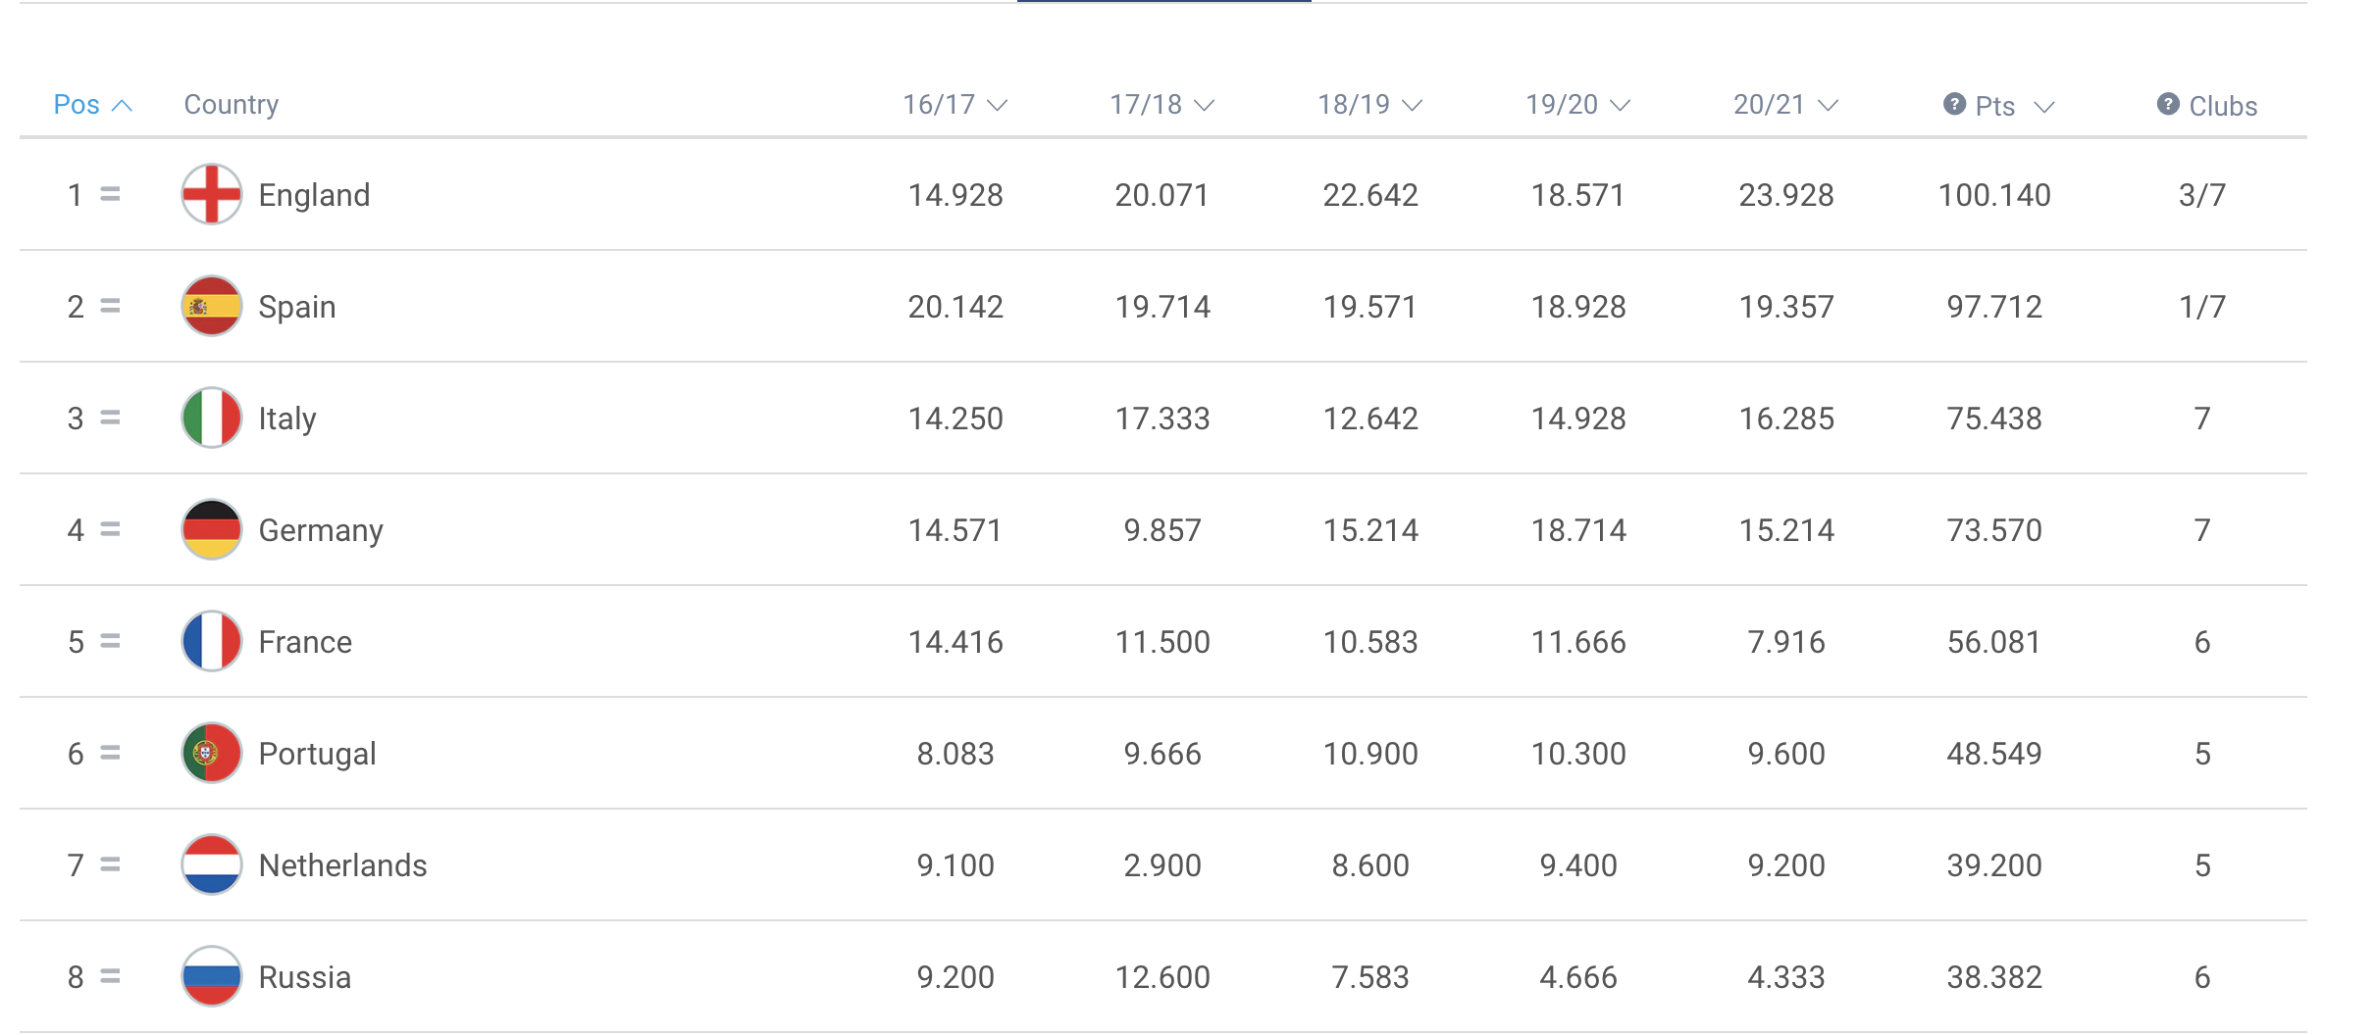The image size is (2374, 1035).
Task: Click the England flag icon
Action: coord(211,194)
